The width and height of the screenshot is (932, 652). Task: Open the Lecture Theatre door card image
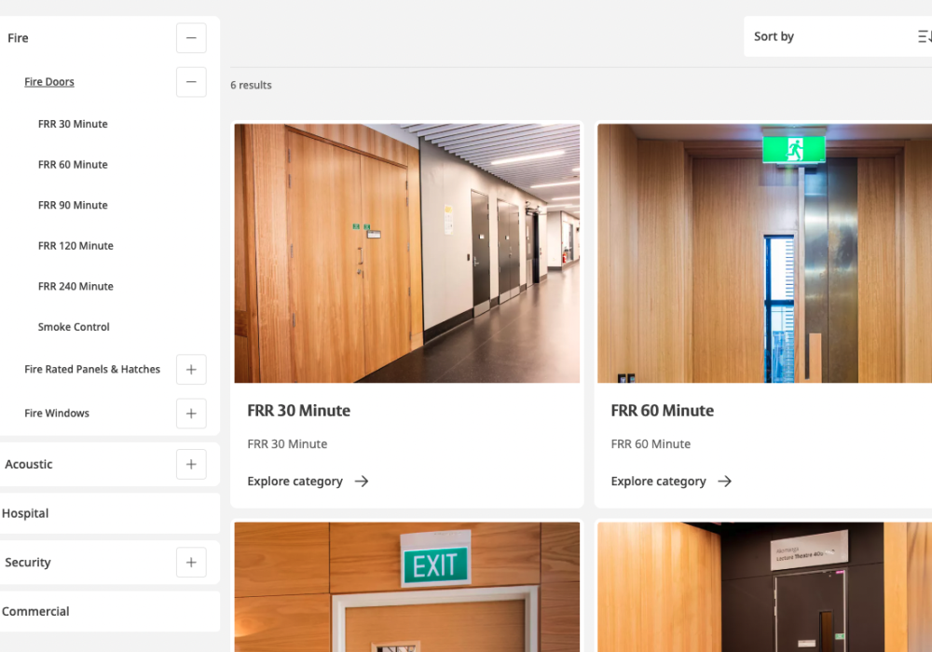tap(764, 588)
